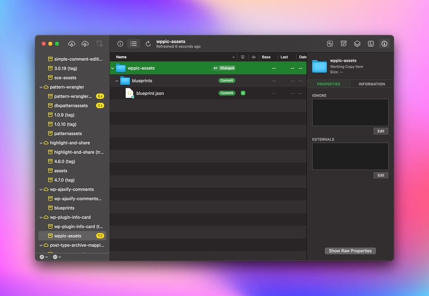Click the Update cloud-download toolbar icon

[x=72, y=44]
